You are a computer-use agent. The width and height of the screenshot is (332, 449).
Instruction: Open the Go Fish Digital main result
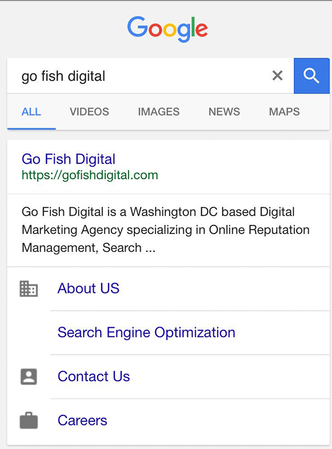(68, 159)
